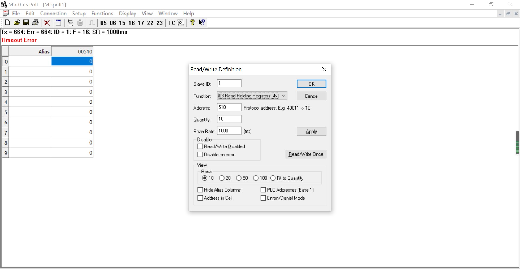Viewport: 520px width, 269px height.
Task: Click the alias cell in row 3
Action: (x=30, y=92)
